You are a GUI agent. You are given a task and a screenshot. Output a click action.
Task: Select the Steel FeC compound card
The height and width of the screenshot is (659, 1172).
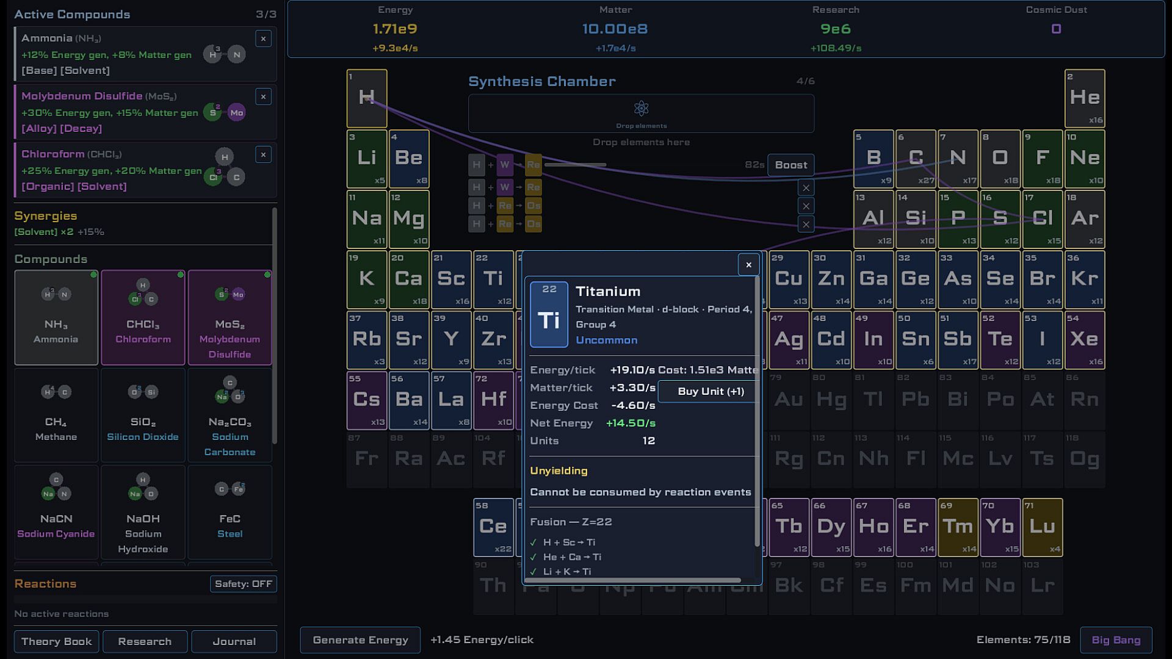pos(230,511)
